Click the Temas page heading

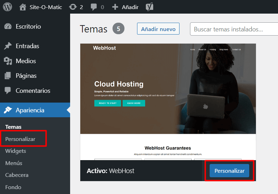pos(94,29)
